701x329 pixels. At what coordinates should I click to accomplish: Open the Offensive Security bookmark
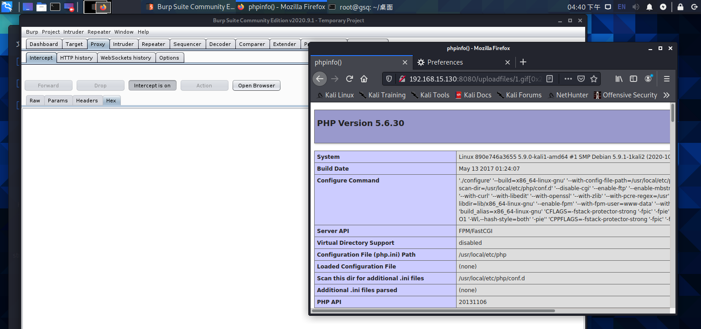pyautogui.click(x=625, y=95)
